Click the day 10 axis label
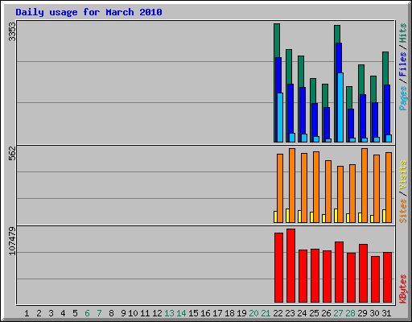 pyautogui.click(x=133, y=313)
